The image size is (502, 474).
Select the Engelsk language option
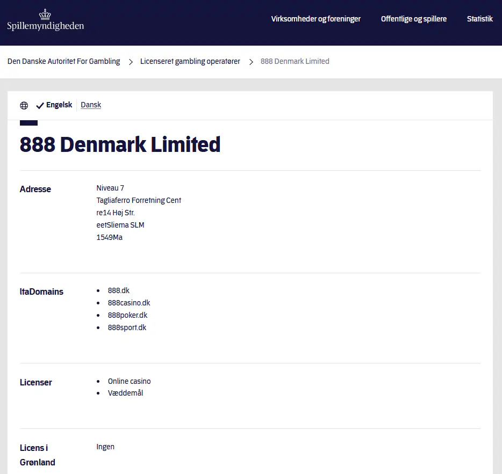pyautogui.click(x=59, y=105)
